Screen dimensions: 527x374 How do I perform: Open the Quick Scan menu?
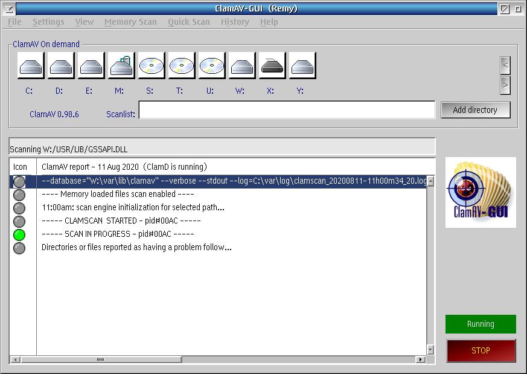coord(189,22)
